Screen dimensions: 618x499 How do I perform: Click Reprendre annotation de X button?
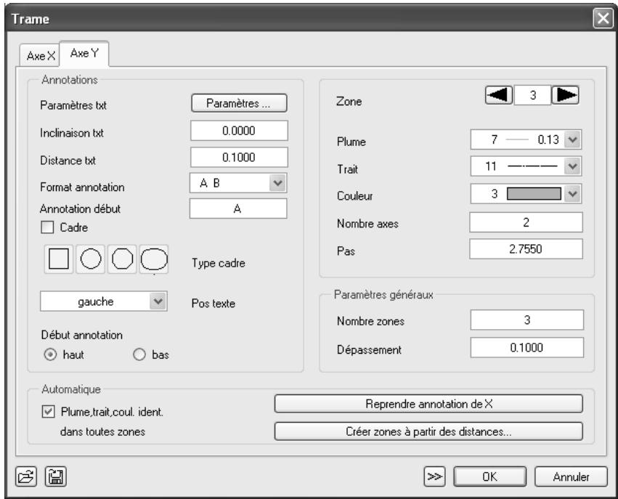[428, 404]
